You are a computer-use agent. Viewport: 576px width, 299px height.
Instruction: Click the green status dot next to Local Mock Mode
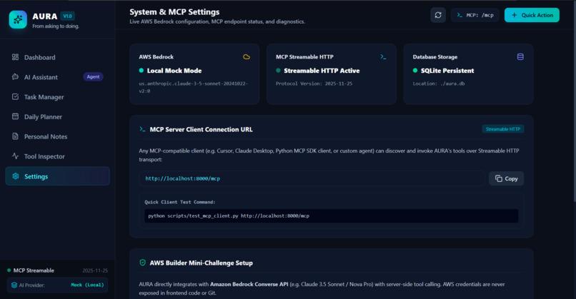click(x=141, y=71)
